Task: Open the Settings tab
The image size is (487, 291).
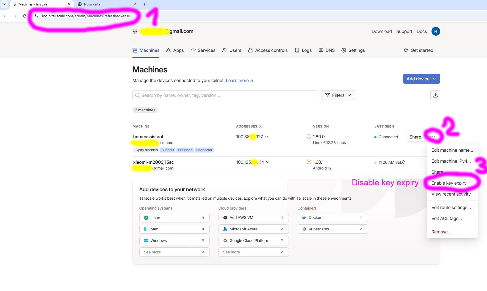Action: [353, 50]
